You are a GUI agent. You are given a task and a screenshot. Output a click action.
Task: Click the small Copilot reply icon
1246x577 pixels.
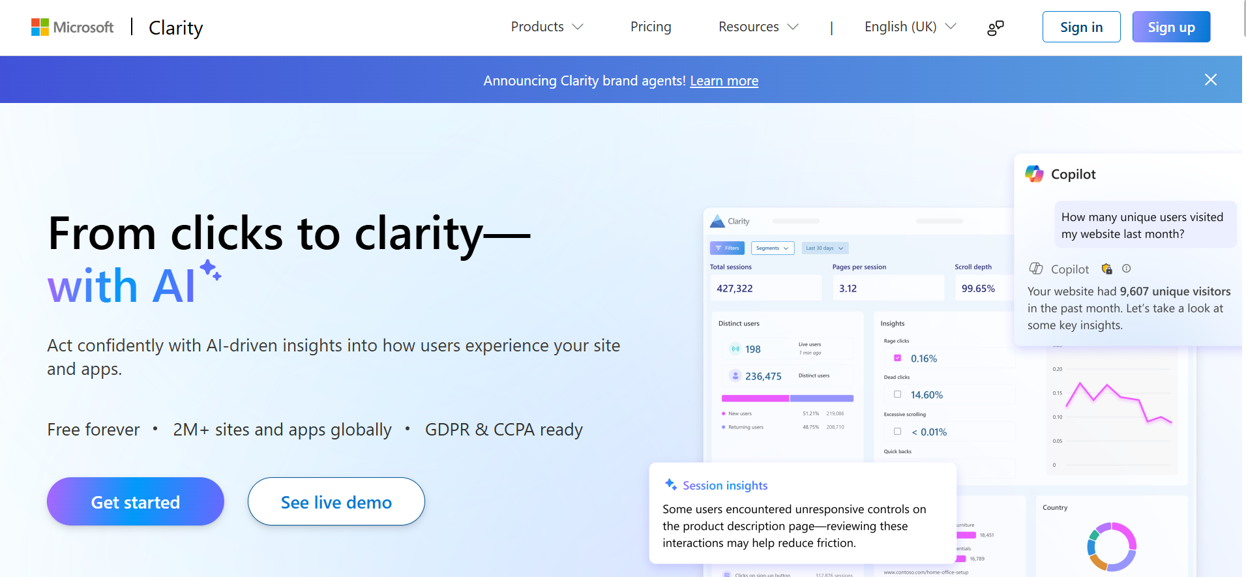1036,269
